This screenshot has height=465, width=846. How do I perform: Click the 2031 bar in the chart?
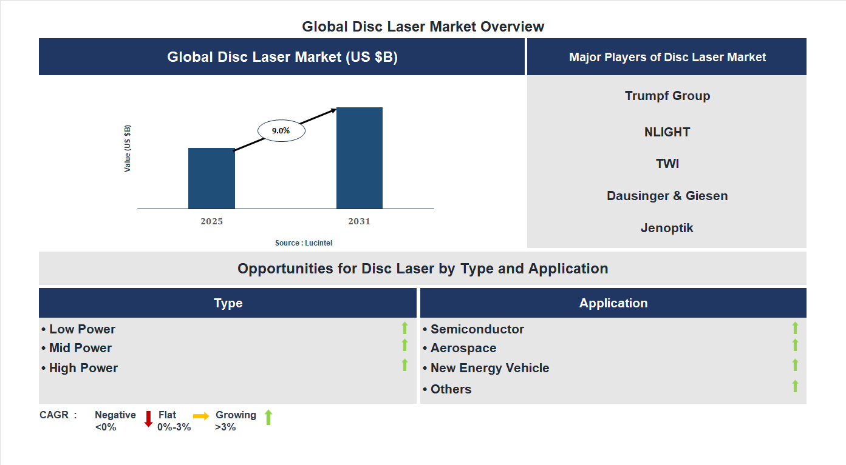359,158
